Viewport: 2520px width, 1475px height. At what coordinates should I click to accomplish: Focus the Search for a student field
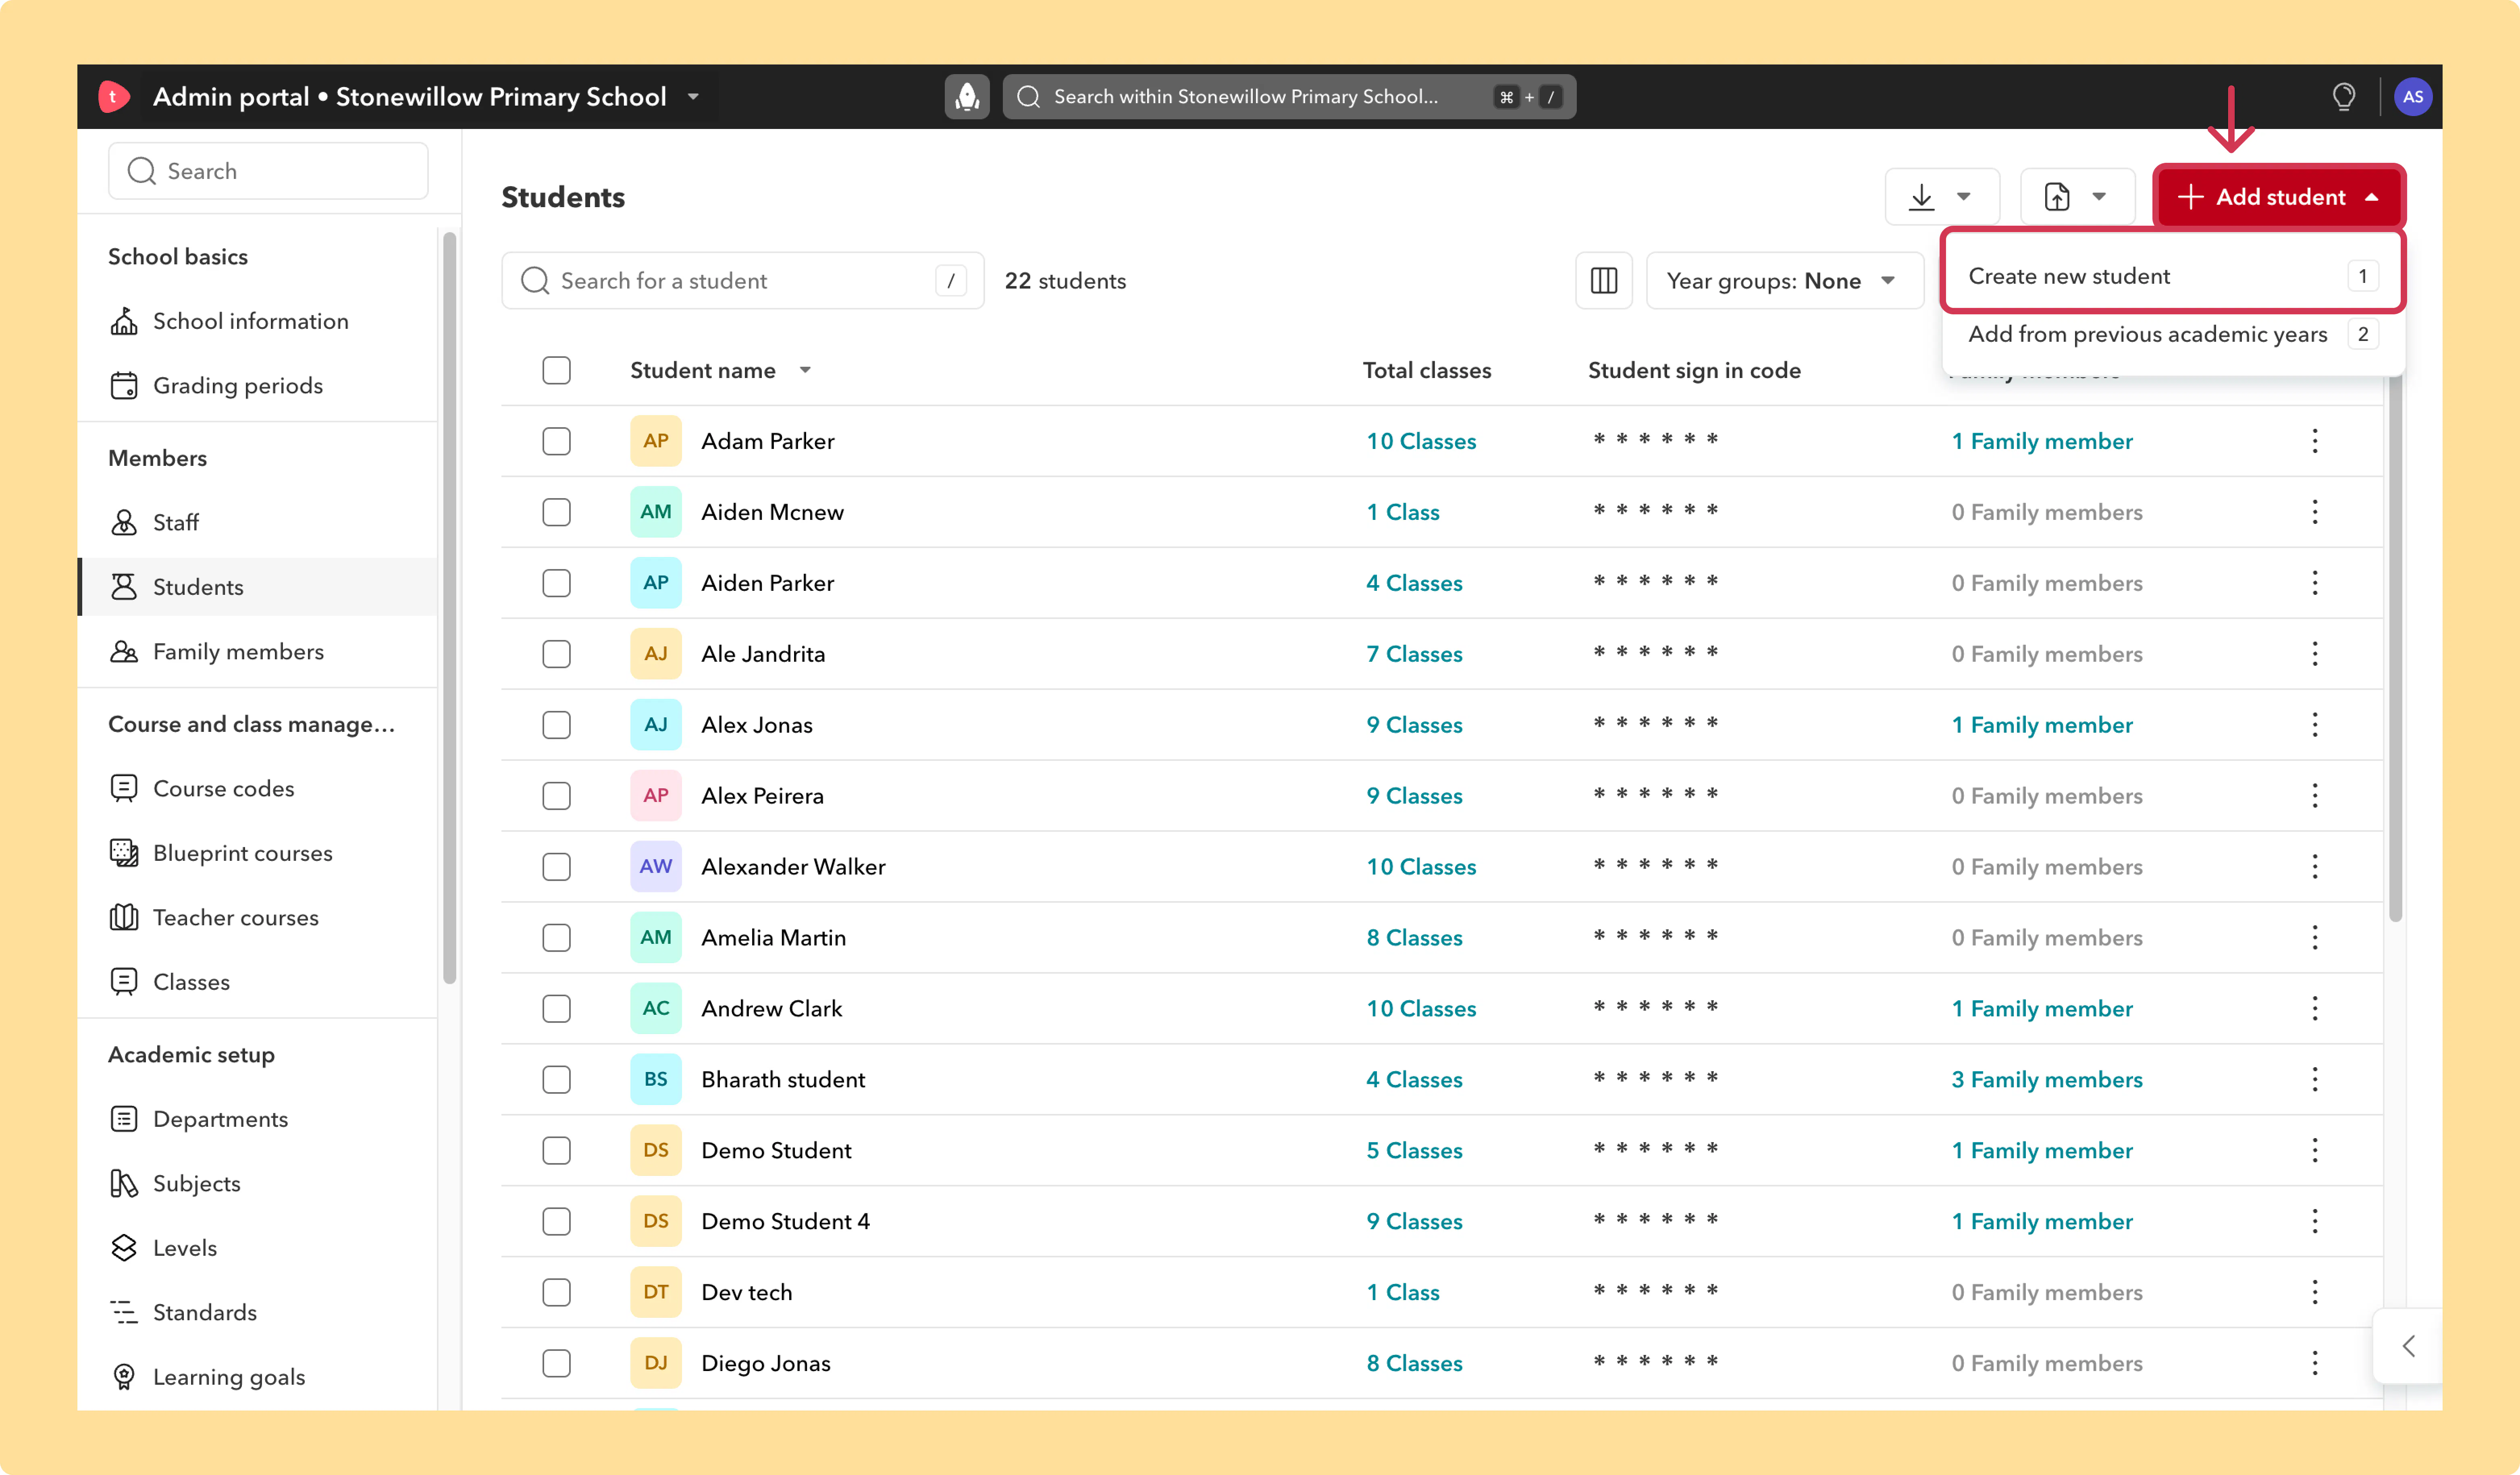point(742,281)
